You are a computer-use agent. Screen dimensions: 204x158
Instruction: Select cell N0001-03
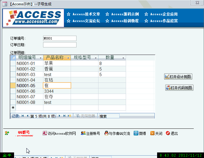click(29, 75)
